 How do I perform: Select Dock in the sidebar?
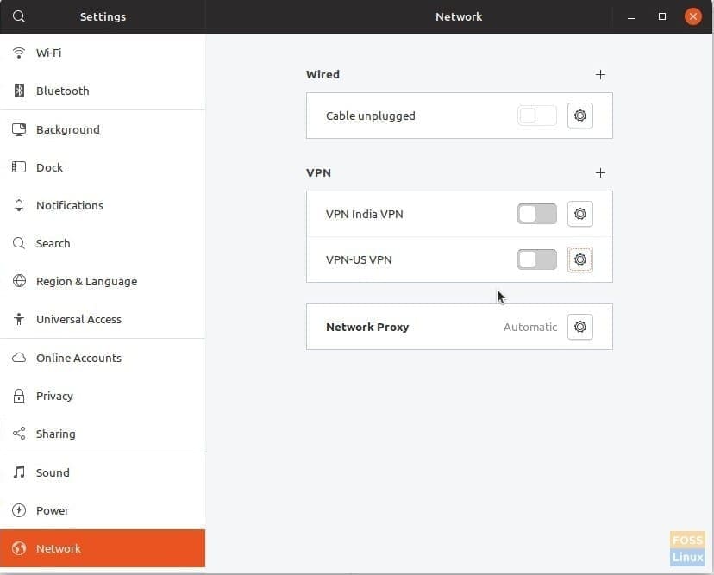pyautogui.click(x=103, y=167)
